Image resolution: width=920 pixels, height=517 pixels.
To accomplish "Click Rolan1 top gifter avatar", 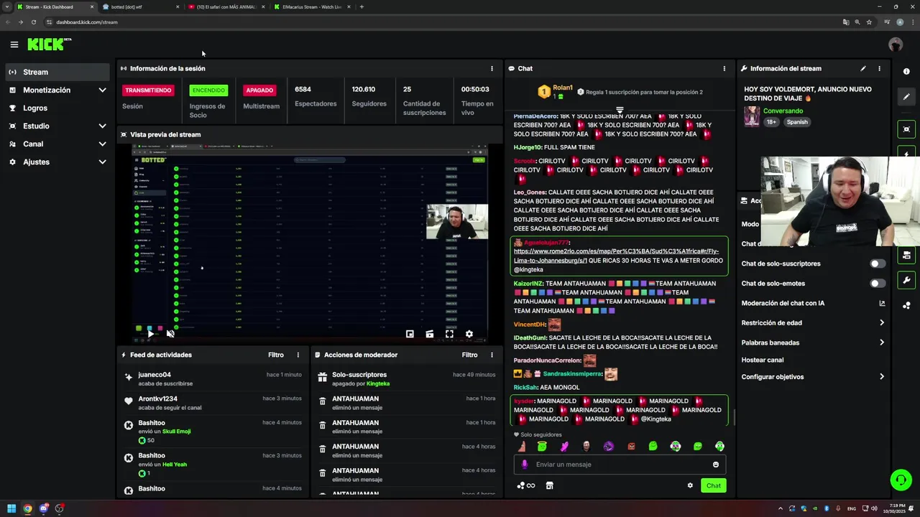I will click(544, 92).
